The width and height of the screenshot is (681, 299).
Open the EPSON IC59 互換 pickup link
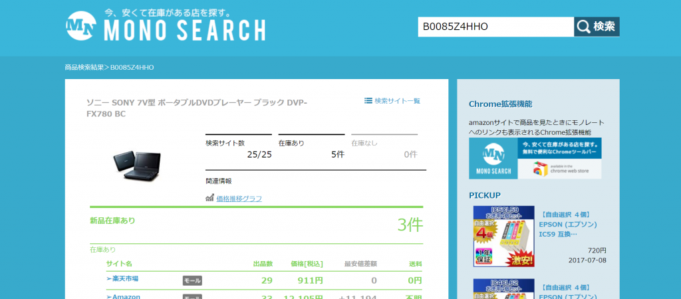pos(569,225)
